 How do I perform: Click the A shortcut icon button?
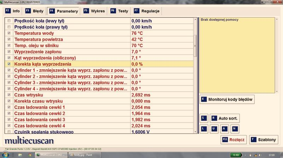coord(224,129)
